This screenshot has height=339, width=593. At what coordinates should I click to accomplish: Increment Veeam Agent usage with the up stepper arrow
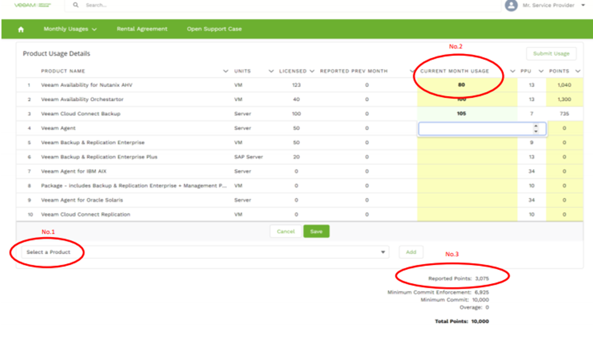tap(536, 126)
